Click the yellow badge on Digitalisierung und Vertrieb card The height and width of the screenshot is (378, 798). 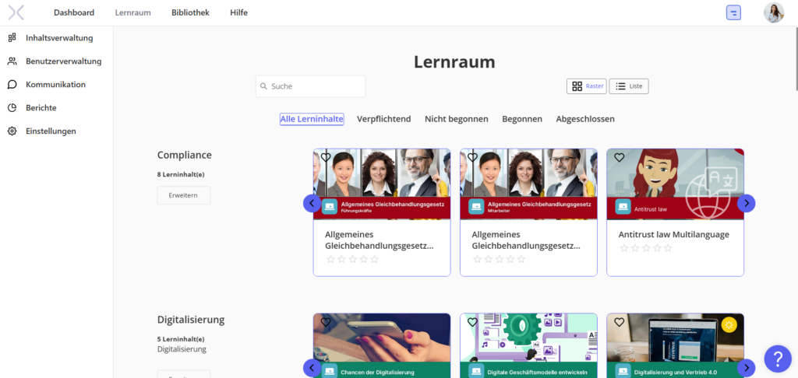729,325
